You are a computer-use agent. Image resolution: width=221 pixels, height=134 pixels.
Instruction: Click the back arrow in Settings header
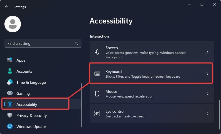7,7
